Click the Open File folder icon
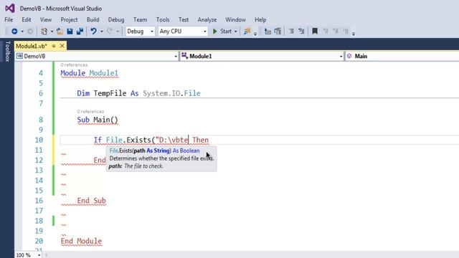459x258 pixels. click(60, 31)
